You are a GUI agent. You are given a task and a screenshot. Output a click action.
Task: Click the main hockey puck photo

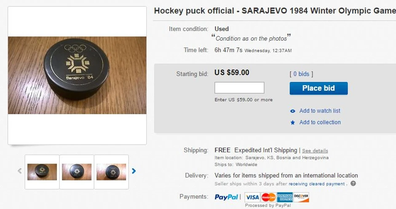[77, 75]
